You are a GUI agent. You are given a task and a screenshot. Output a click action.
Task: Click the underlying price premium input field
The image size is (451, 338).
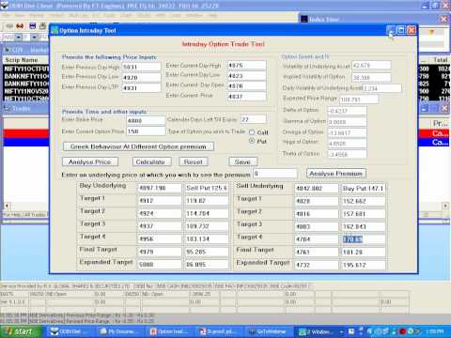(x=275, y=174)
